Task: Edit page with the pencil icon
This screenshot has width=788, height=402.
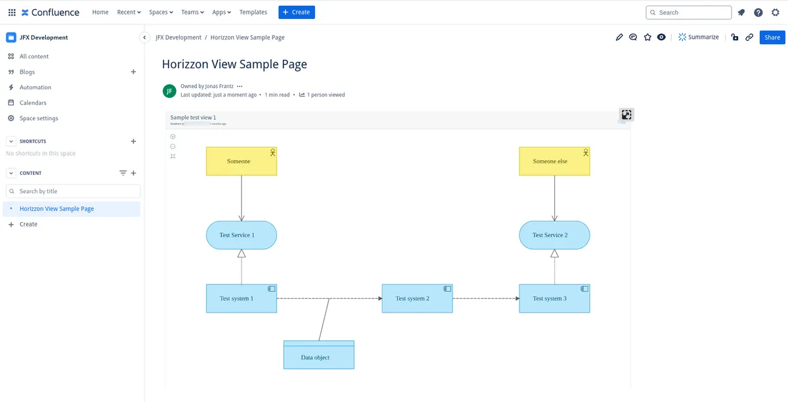Action: tap(619, 37)
